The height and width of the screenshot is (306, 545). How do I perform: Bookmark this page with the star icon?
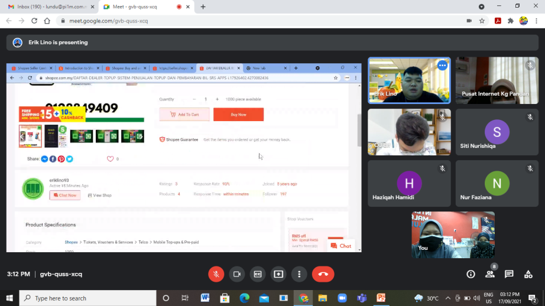[482, 21]
